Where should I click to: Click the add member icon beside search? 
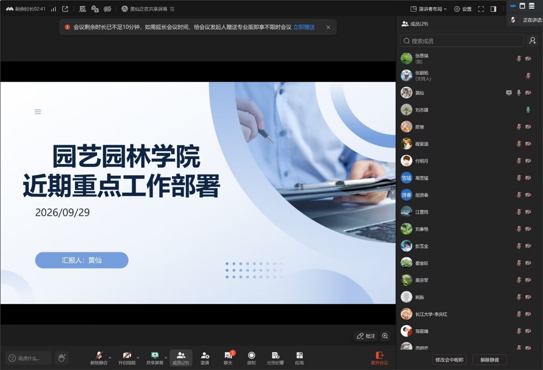tap(532, 41)
